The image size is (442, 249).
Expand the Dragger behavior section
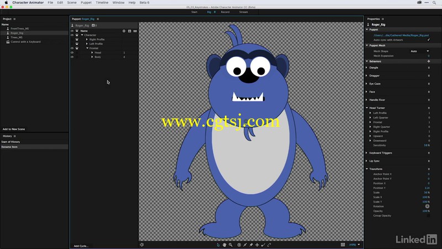[366, 76]
